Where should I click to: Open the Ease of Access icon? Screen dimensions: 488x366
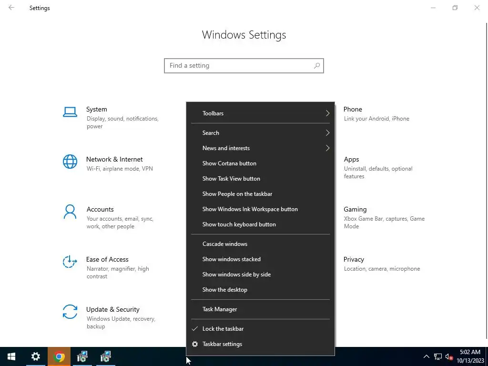click(70, 262)
